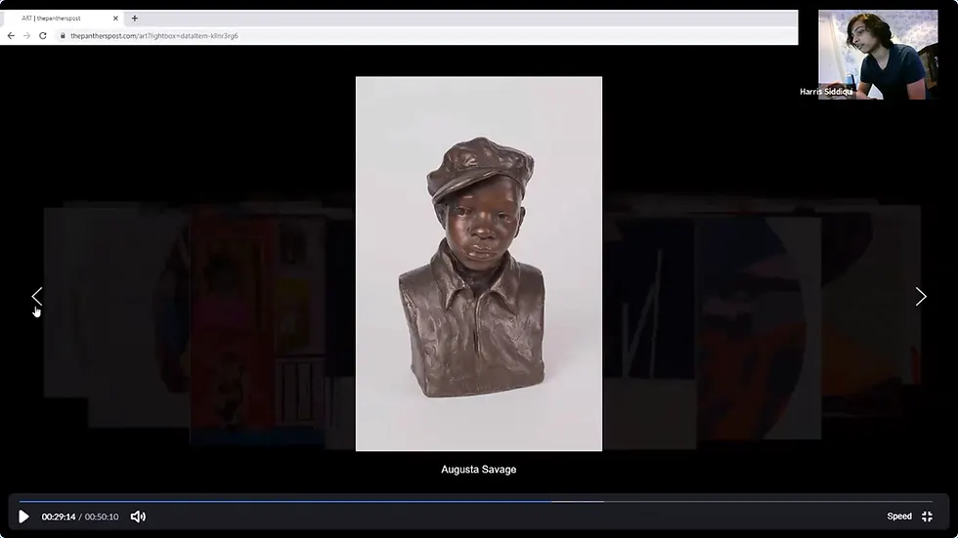958x538 pixels.
Task: View site security lock info
Action: pyautogui.click(x=63, y=36)
